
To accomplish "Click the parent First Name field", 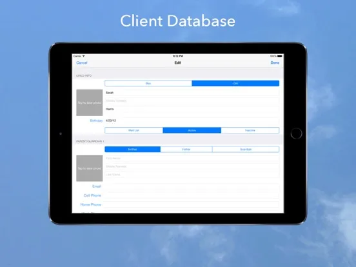I will pyautogui.click(x=192, y=158).
